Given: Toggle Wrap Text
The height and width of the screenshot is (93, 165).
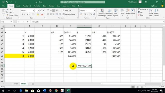Looking at the screenshot, I should [x=67, y=10].
